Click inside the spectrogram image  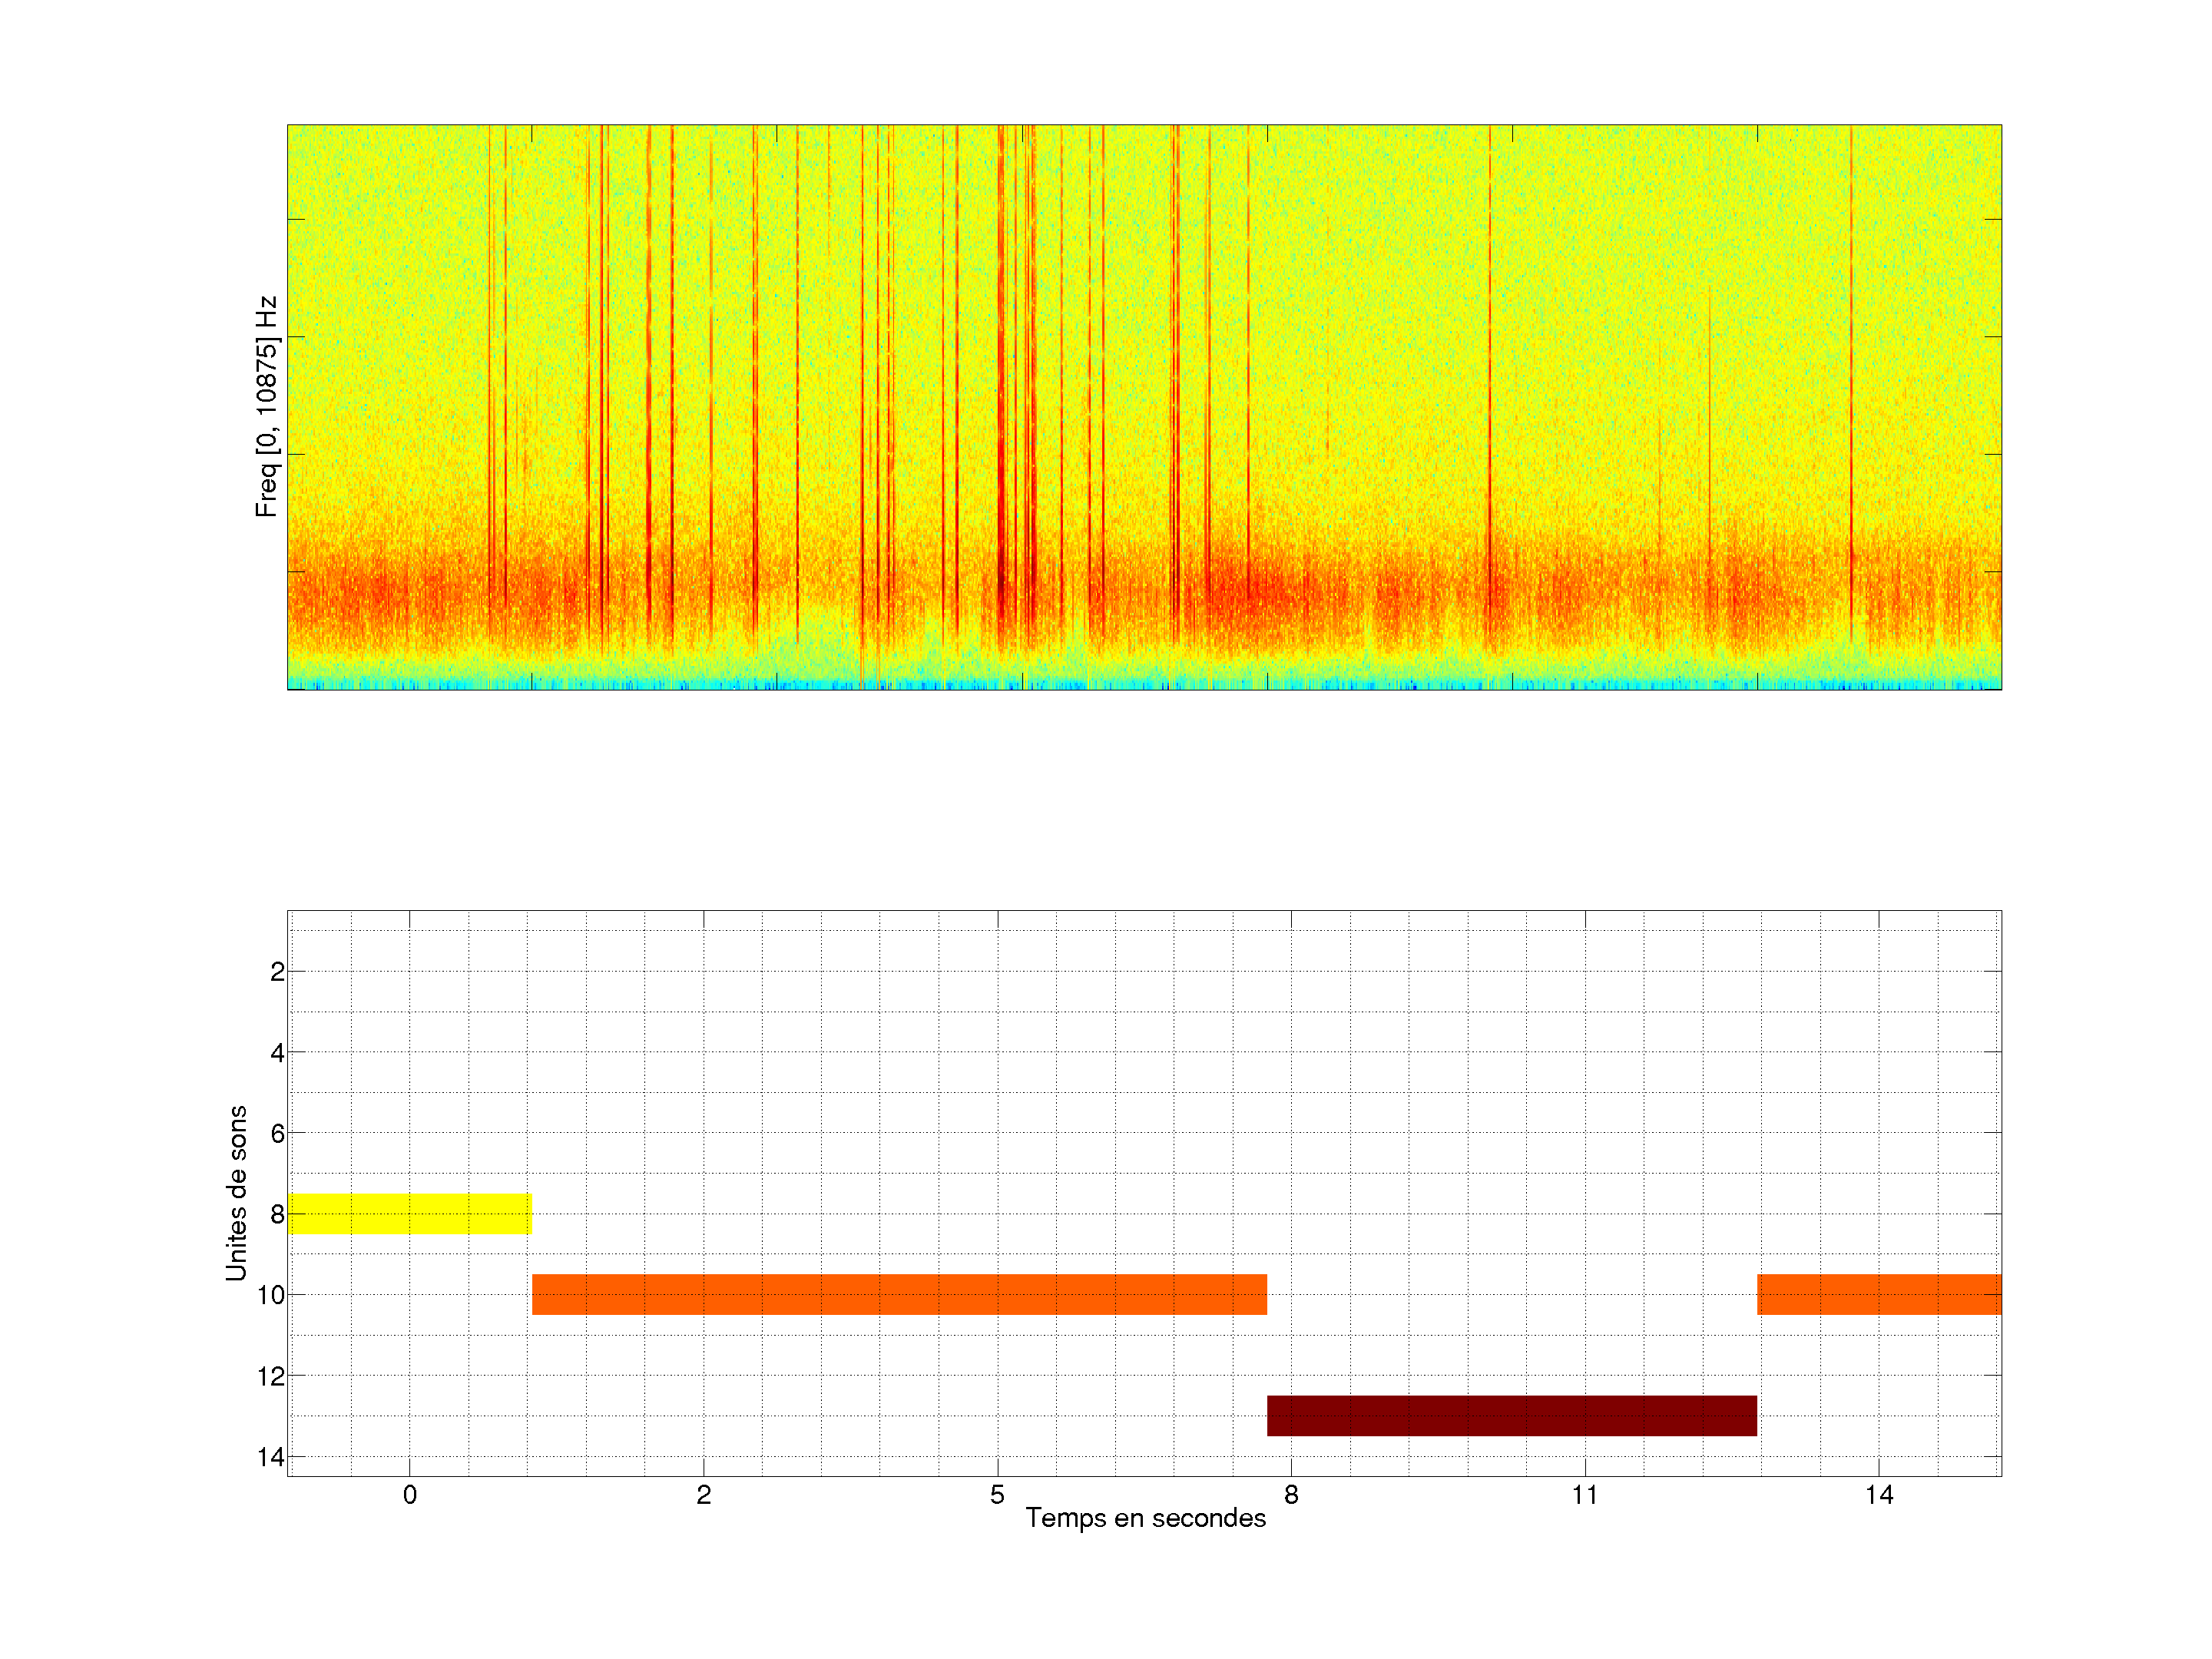(x=1144, y=407)
